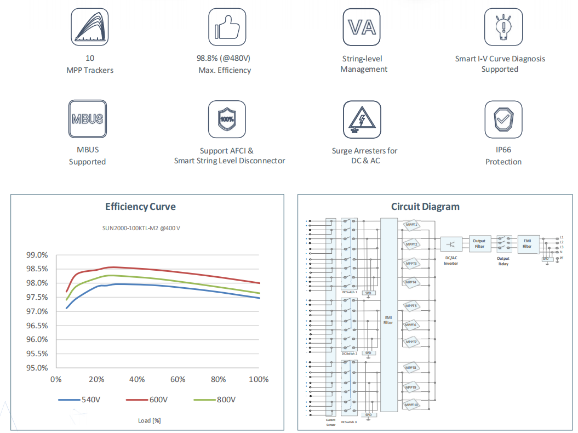
Task: Click the MPP Trackers curve icon
Action: (x=89, y=27)
